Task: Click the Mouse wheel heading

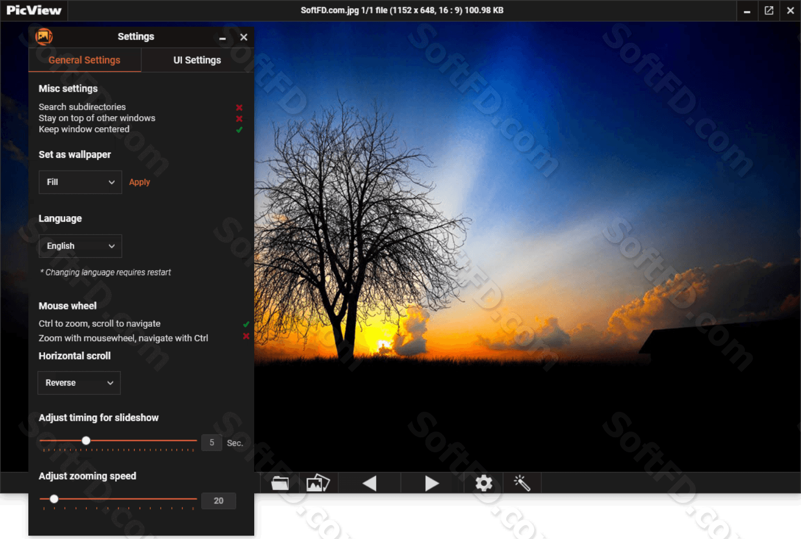Action: (x=67, y=306)
